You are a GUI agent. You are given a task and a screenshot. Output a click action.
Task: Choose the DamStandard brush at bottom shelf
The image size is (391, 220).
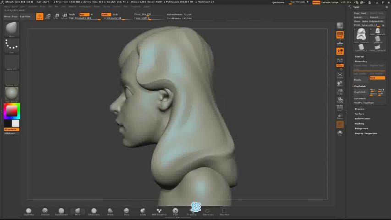point(61,212)
